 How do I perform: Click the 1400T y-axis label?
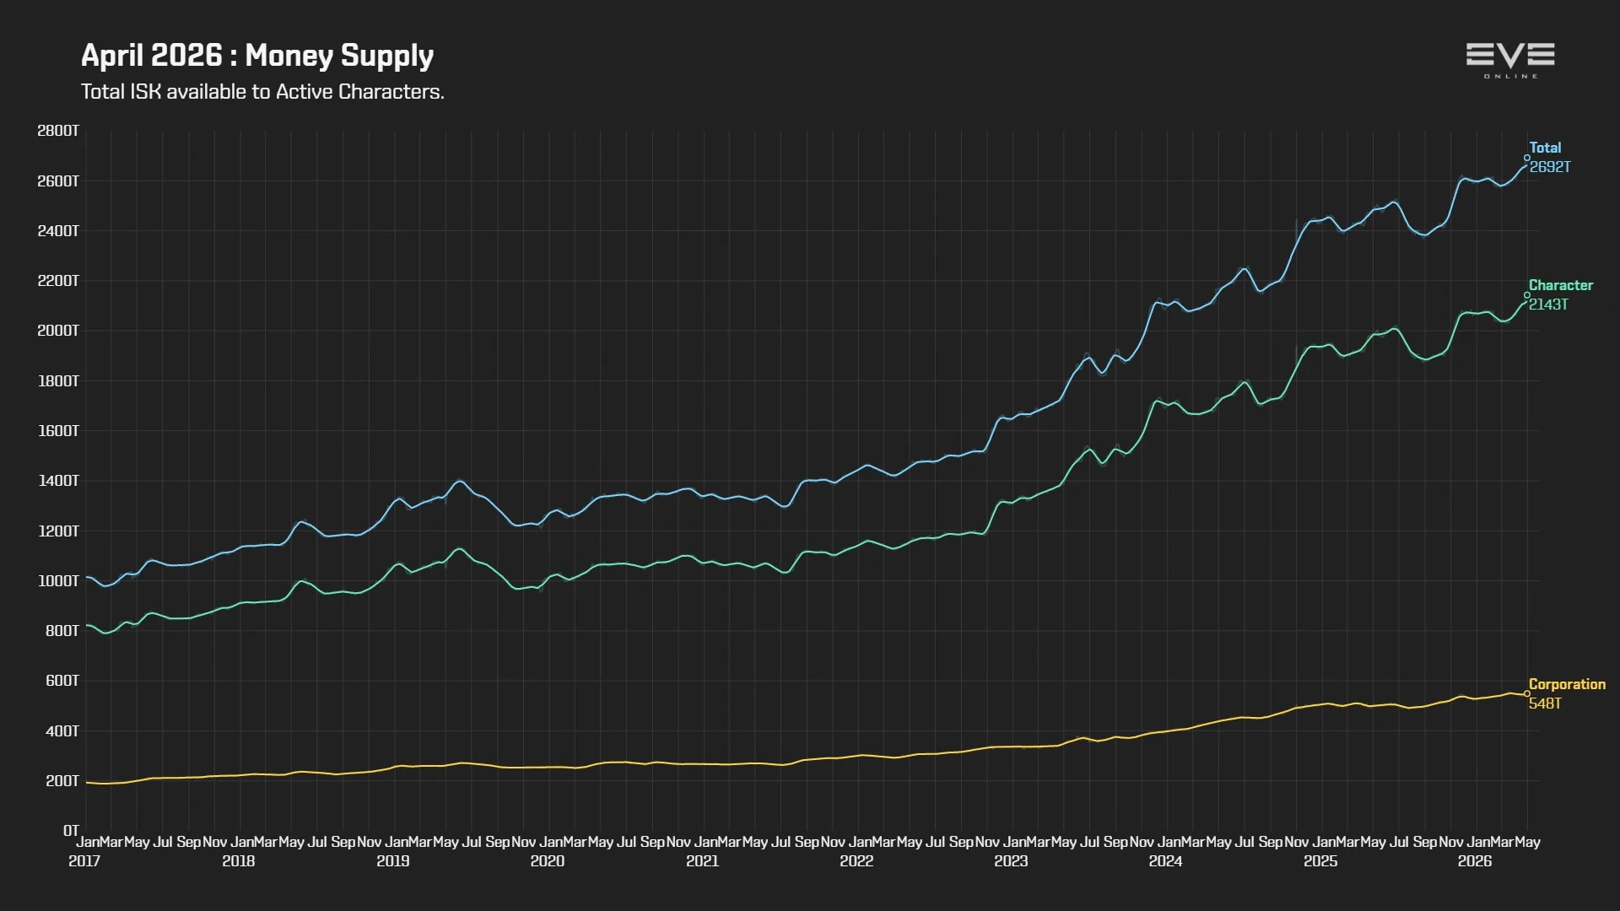(58, 481)
